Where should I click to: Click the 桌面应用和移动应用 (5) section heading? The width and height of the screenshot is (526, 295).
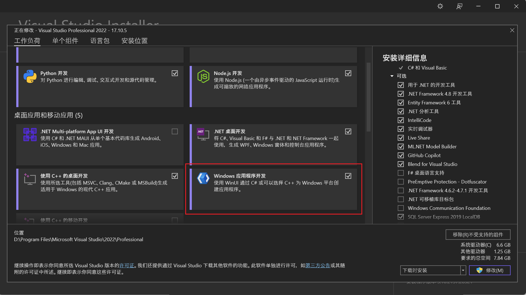[x=48, y=115]
